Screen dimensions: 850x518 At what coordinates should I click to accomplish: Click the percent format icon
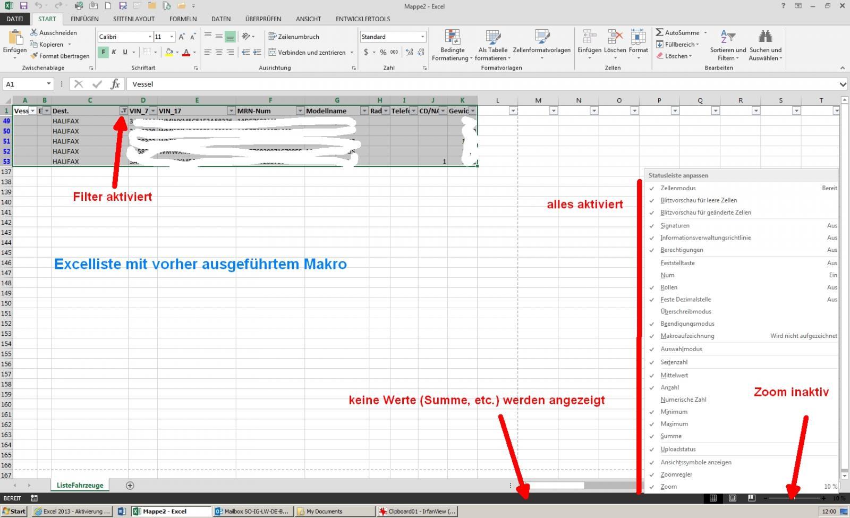382,52
